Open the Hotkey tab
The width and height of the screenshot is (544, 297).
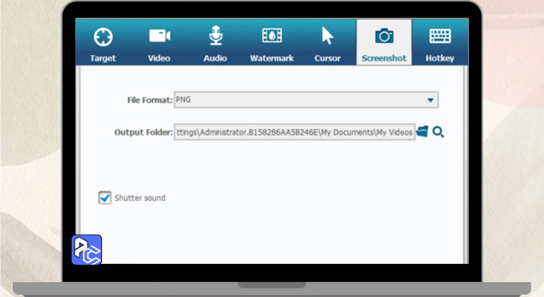[x=440, y=42]
